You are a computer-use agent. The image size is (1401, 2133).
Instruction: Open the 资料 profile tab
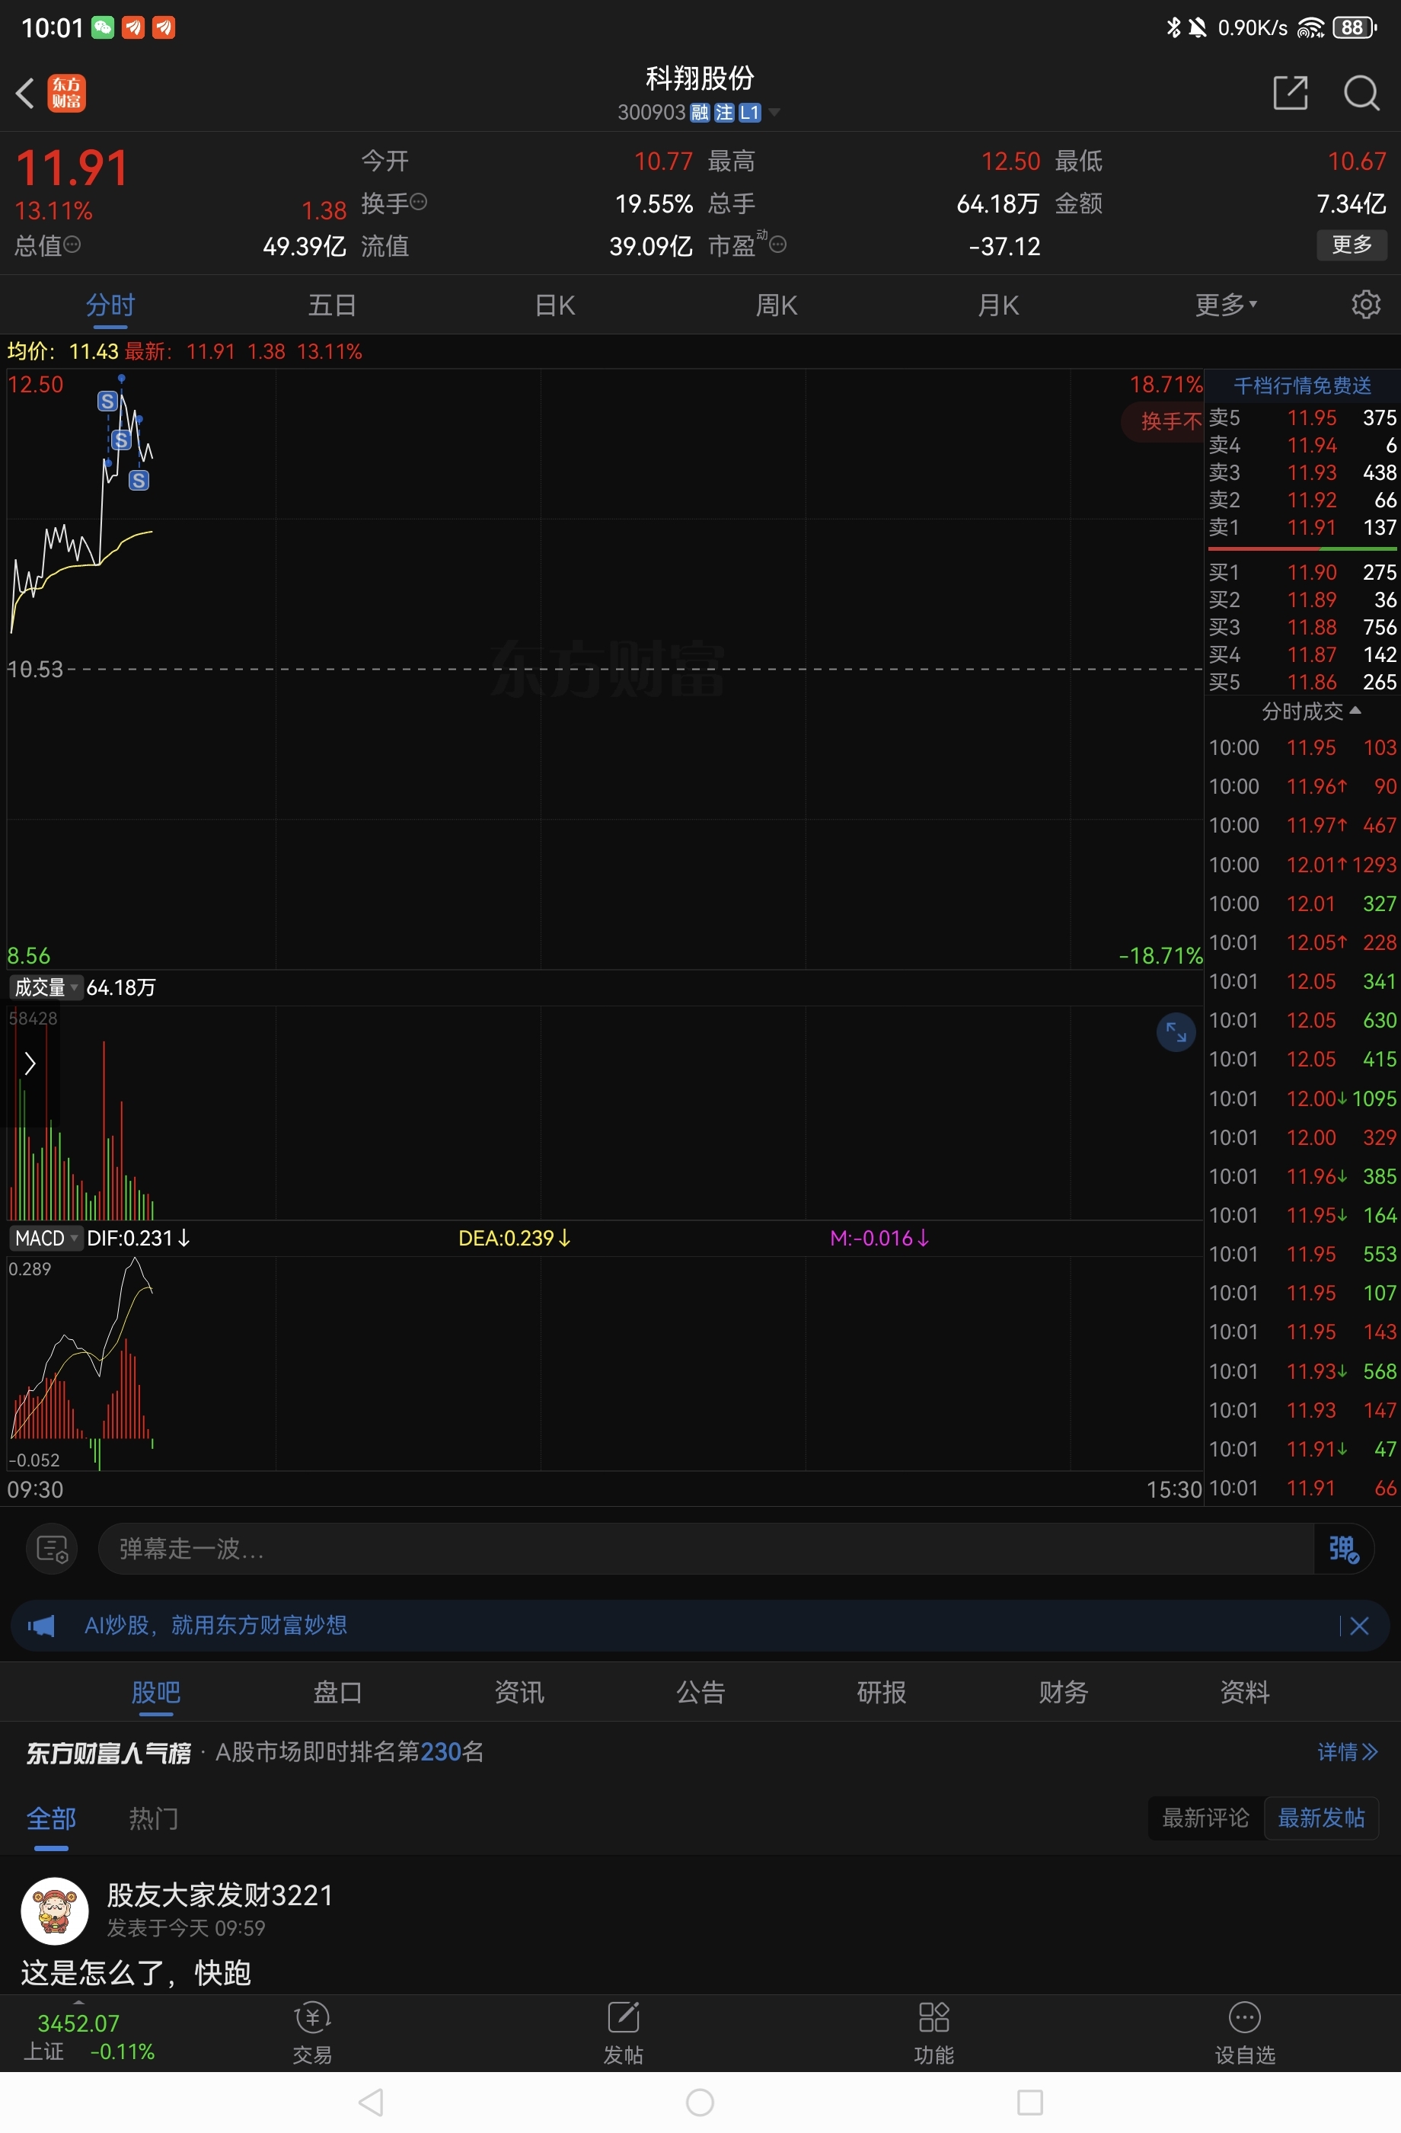[1244, 1691]
